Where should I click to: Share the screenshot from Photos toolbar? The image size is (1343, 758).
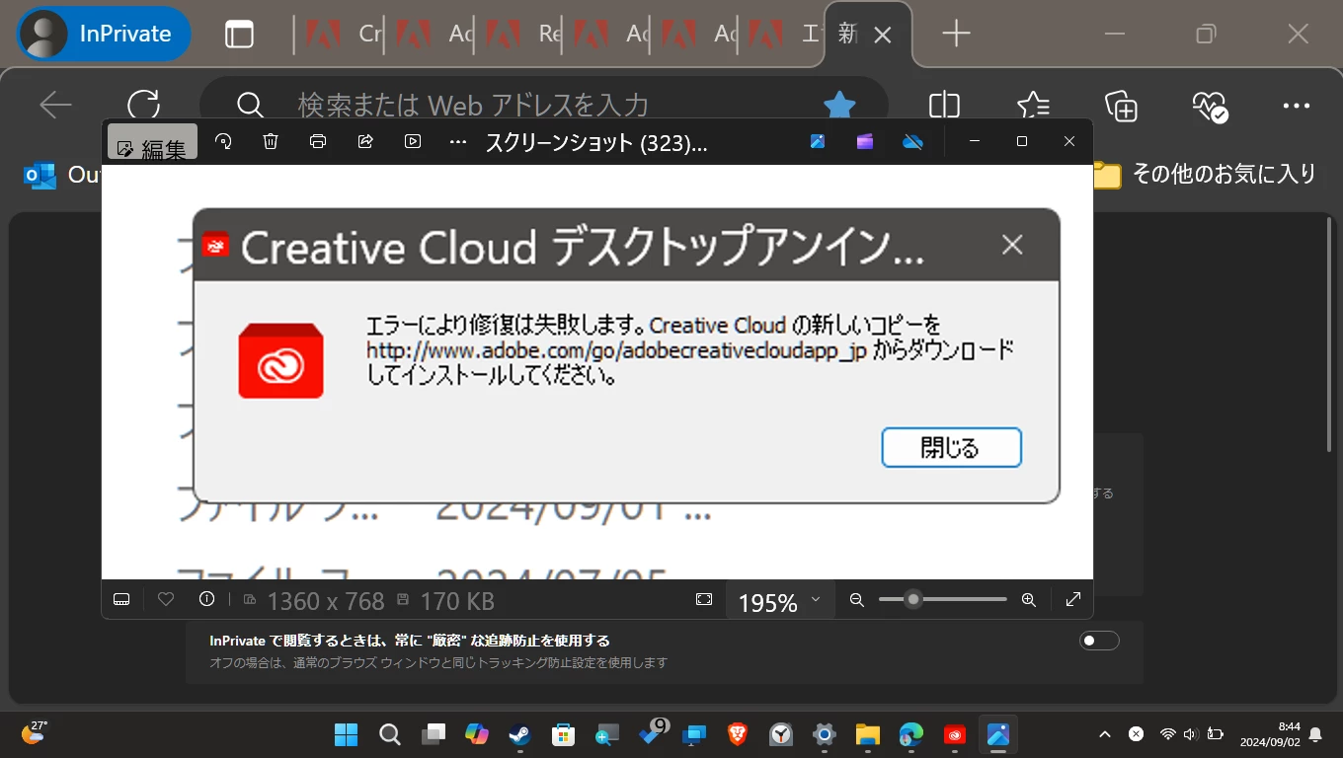tap(365, 142)
